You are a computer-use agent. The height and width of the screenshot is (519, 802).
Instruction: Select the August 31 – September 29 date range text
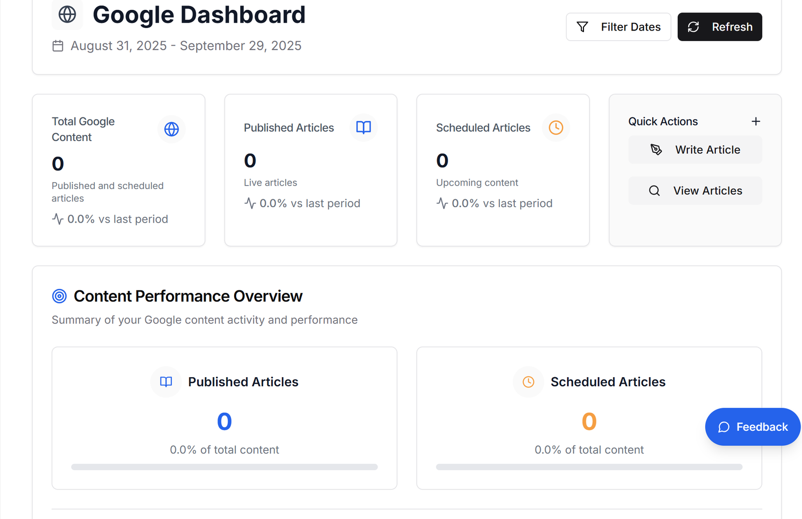(x=186, y=46)
